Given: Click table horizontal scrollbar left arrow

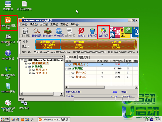Looking at the screenshot, I should [66, 87].
